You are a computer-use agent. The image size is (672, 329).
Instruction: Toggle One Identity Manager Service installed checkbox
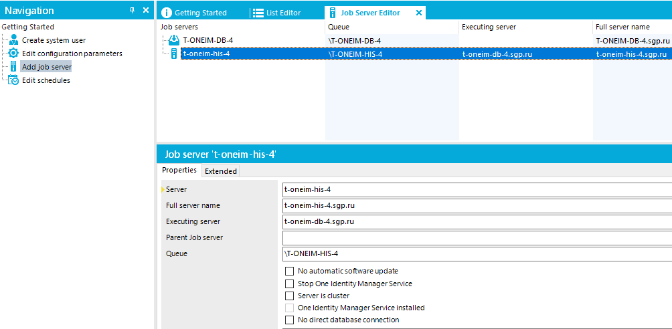[x=290, y=308]
